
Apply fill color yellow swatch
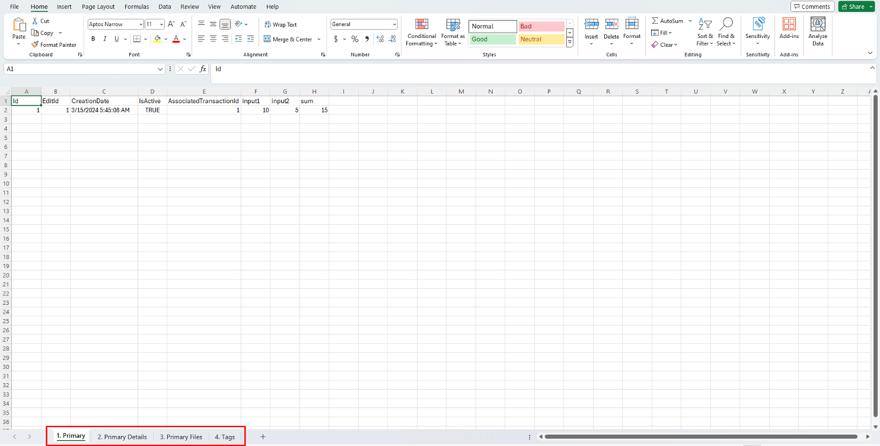point(157,39)
